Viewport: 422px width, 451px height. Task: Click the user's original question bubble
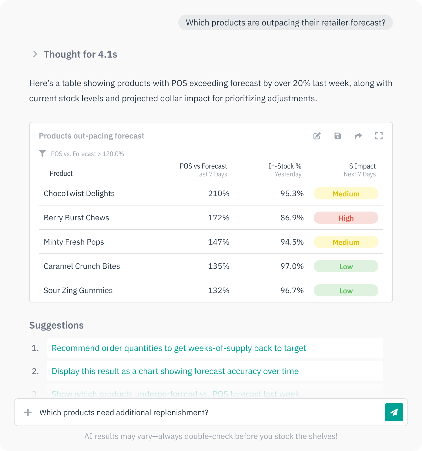click(285, 22)
